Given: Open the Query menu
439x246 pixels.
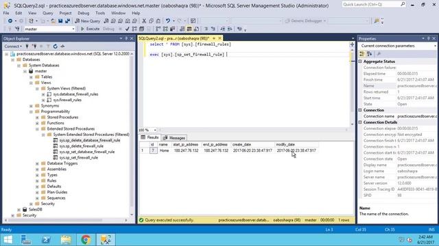Looking at the screenshot, I should tap(48, 13).
